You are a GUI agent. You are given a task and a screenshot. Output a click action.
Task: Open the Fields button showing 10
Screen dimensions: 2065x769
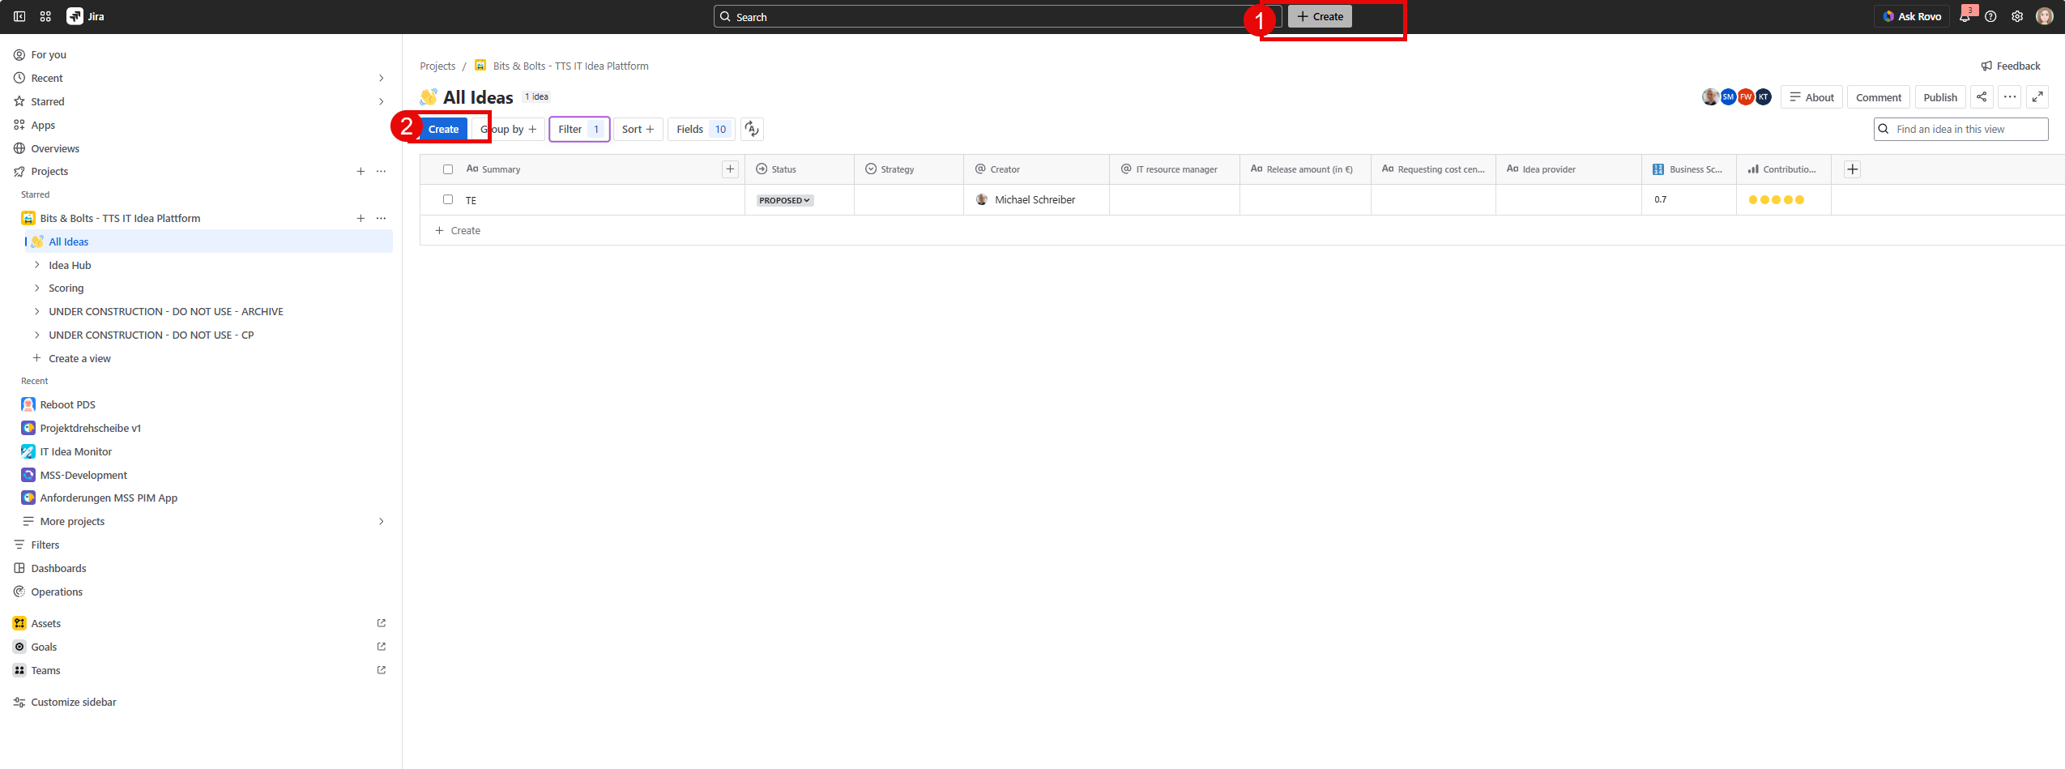pyautogui.click(x=702, y=129)
